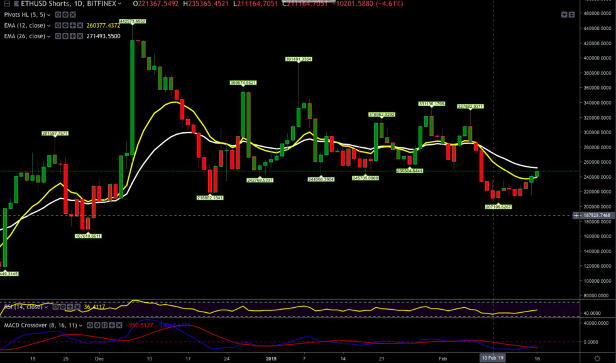Click the 10 Feb '19 date marker
Screen dimensions: 616x363
tap(492, 358)
